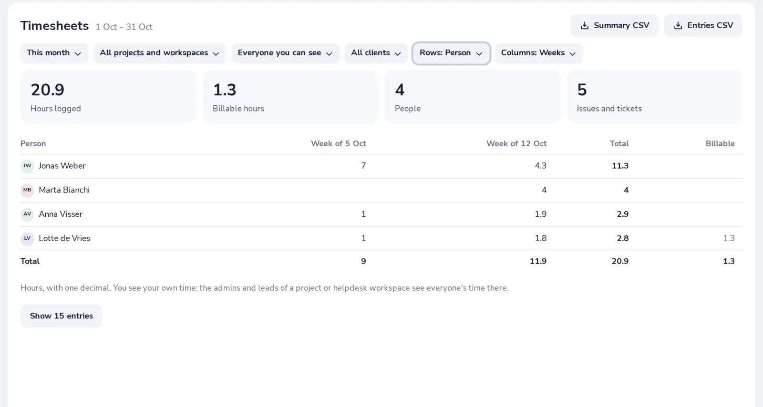
Task: Open the This month date range dropdown
Action: [x=54, y=53]
